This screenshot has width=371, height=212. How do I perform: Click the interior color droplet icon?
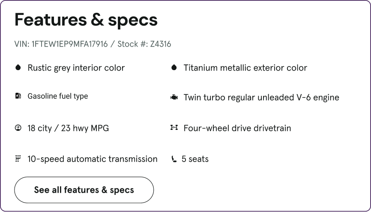(x=18, y=68)
